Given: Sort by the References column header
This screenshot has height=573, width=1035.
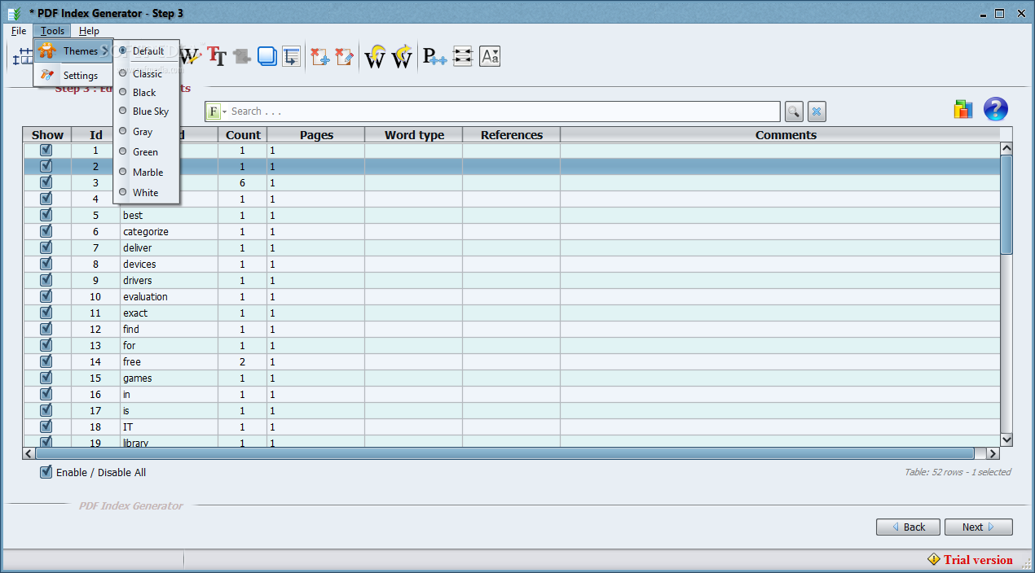Looking at the screenshot, I should coord(512,135).
